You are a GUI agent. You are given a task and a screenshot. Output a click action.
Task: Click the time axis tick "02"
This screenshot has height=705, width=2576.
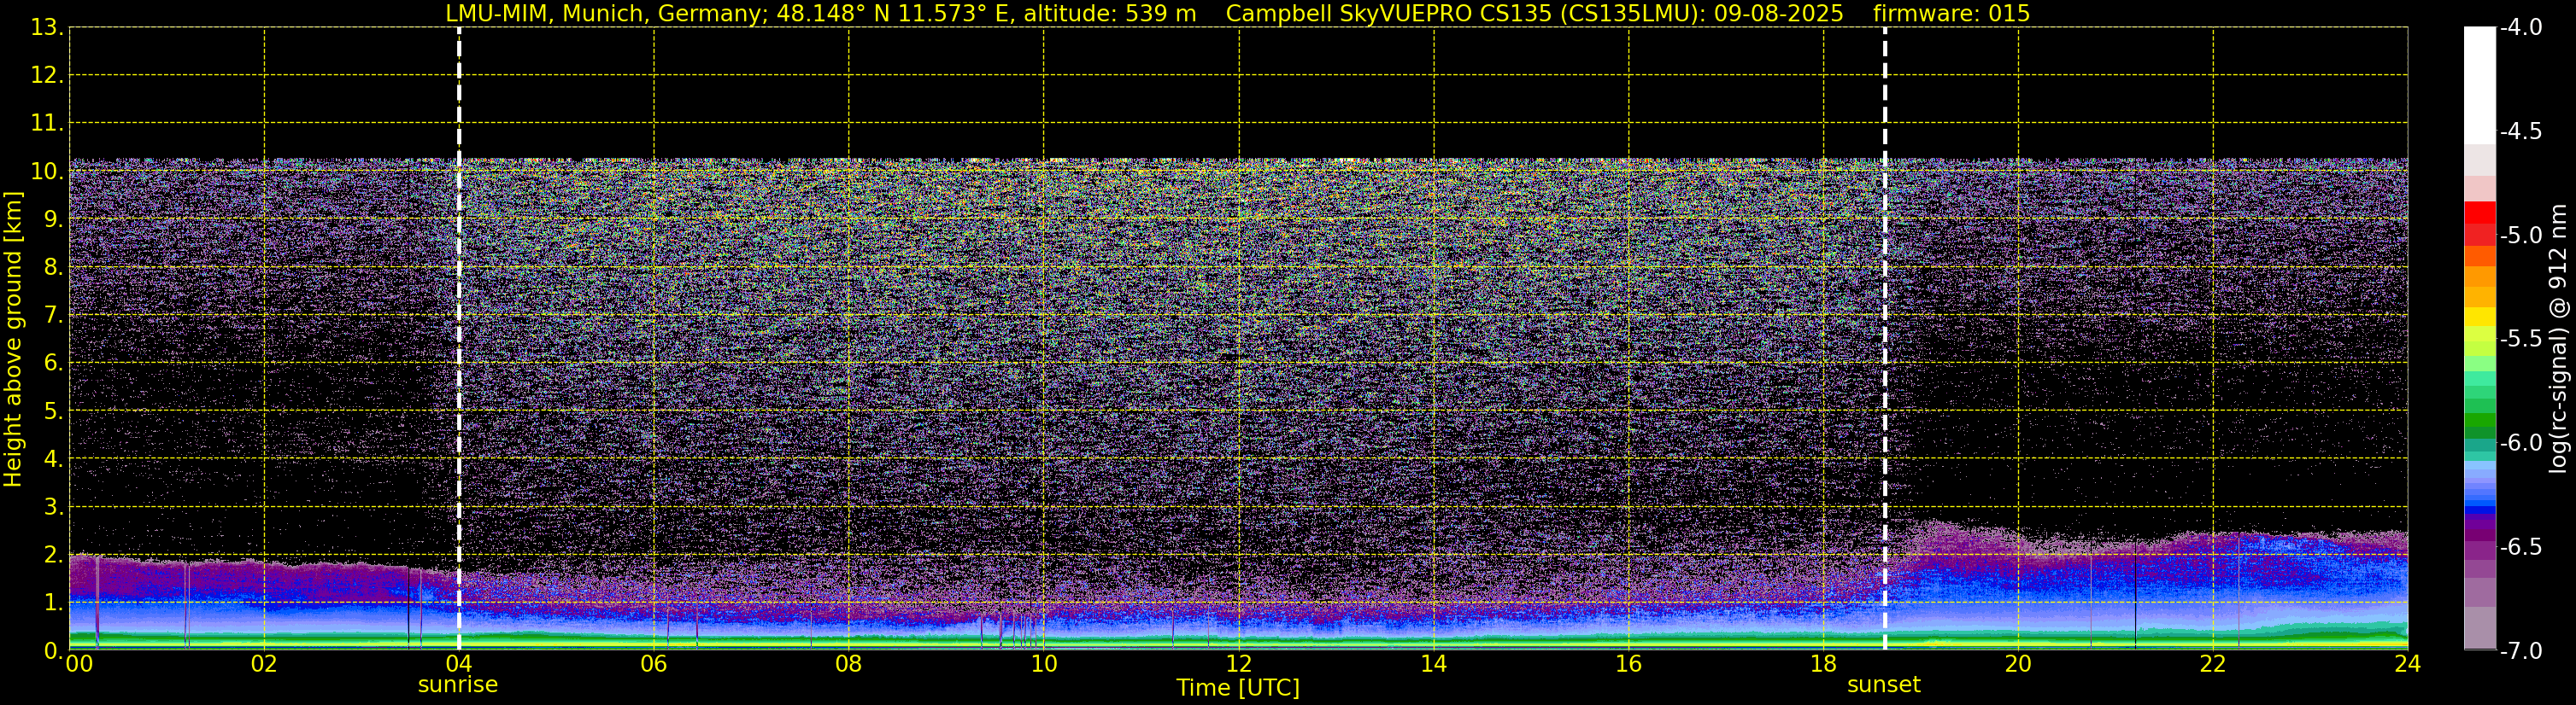[x=264, y=665]
